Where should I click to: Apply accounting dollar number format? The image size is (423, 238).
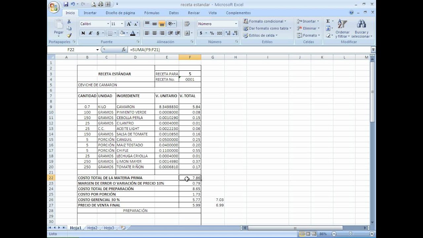[x=201, y=33]
